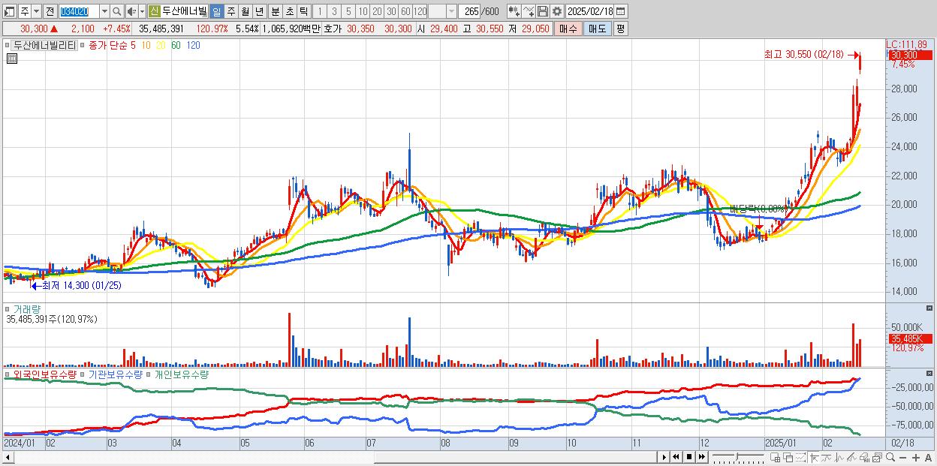Screen dimensions: 937x466
Task: Click the magnifier zoom icon at bottom
Action: [890, 457]
